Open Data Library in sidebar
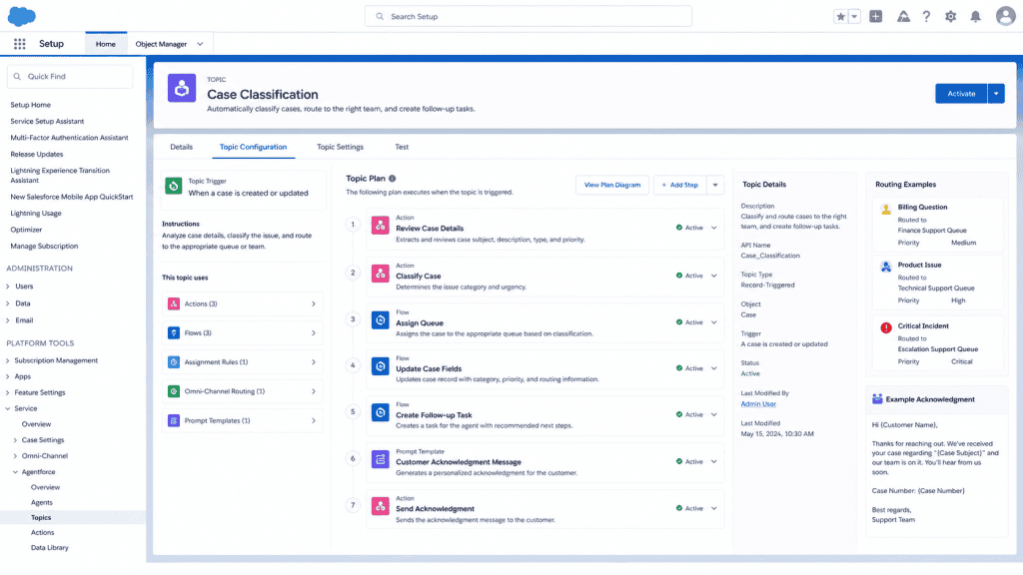Image resolution: width=1023 pixels, height=575 pixels. 50,548
